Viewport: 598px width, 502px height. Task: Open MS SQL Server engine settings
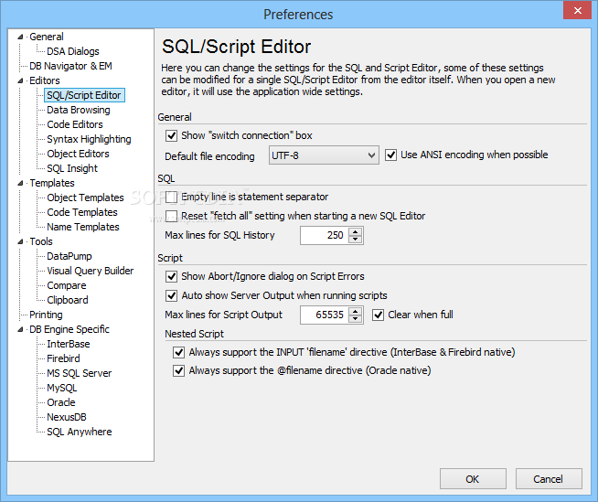tap(79, 373)
